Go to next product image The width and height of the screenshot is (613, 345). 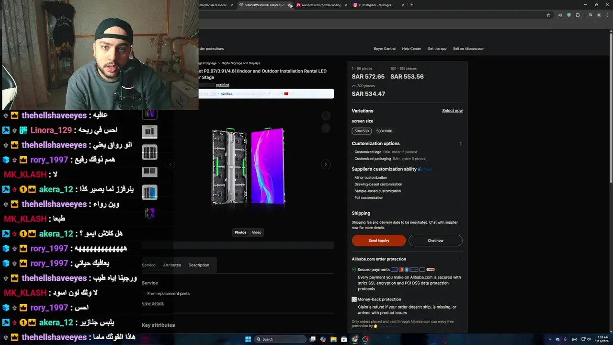coord(326,164)
